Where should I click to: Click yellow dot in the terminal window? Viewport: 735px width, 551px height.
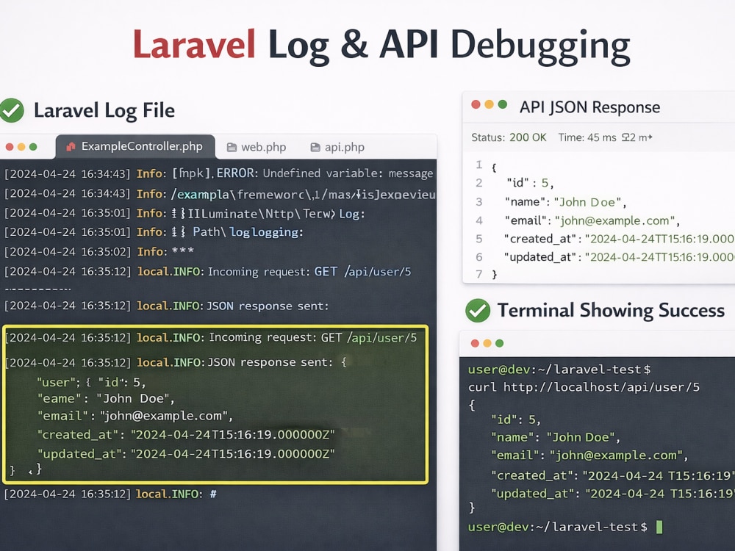coord(487,343)
